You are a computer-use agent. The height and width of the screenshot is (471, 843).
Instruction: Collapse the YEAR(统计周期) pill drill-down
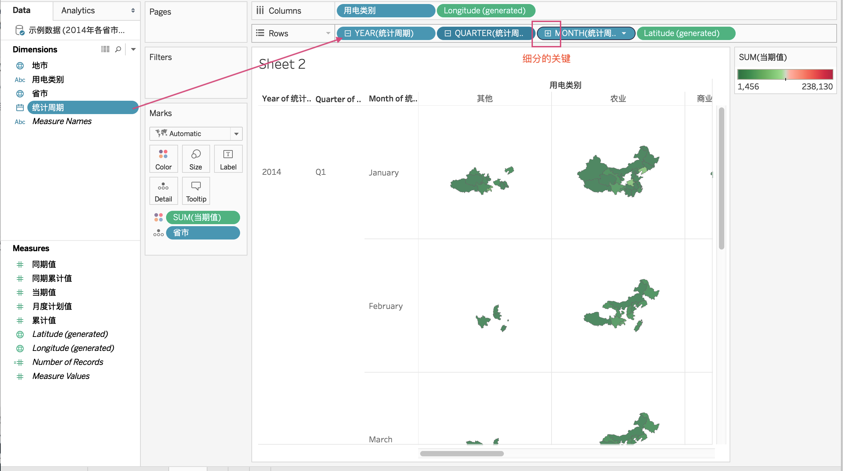[347, 33]
